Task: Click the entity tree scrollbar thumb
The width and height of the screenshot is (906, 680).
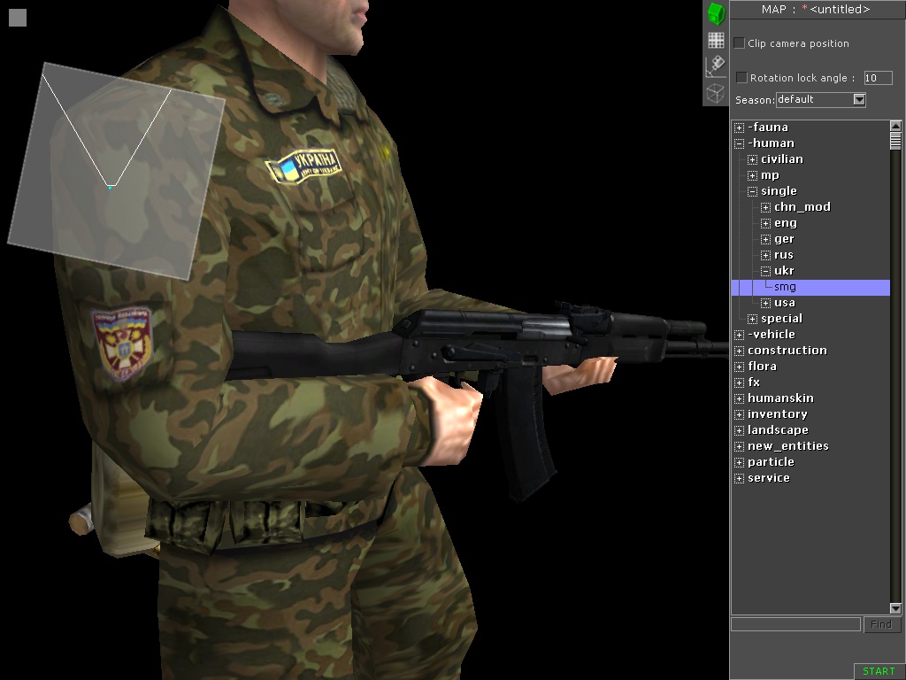Action: tap(895, 141)
